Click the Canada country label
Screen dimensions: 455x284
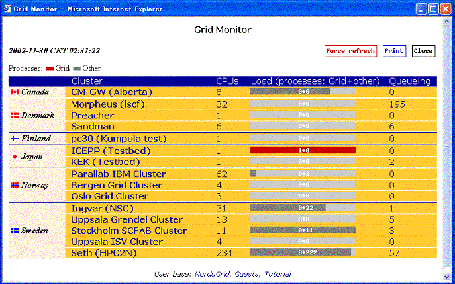coord(35,92)
